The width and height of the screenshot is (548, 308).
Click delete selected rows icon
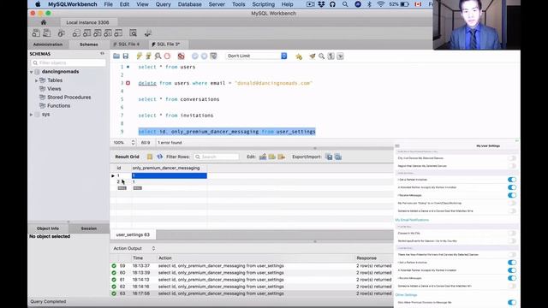click(282, 157)
